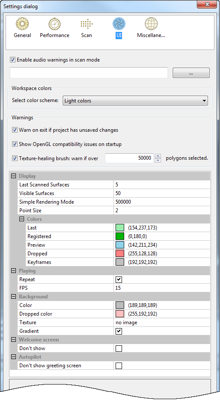Viewport: 220px width, 400px height.
Task: Open the Select color scheme dropdown
Action: [x=135, y=101]
